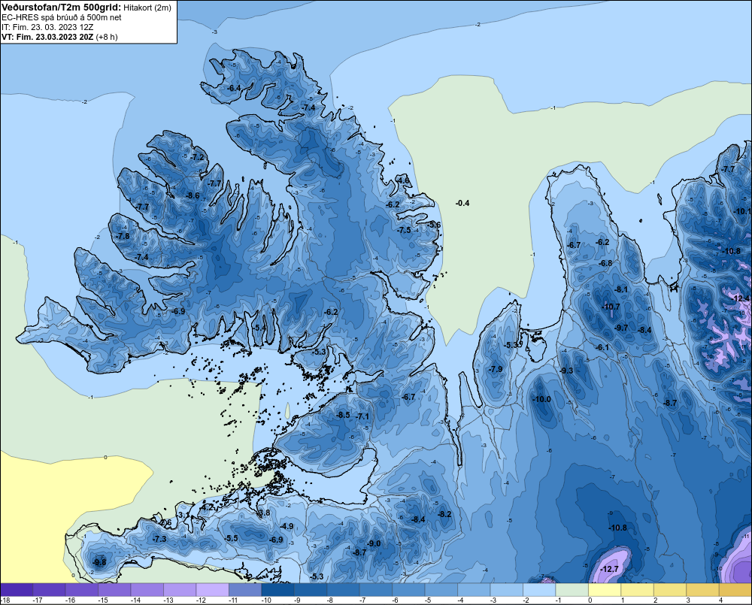Click the "(+8 h)" forecast offset
Viewport: 752px width, 605px height.
[107, 37]
